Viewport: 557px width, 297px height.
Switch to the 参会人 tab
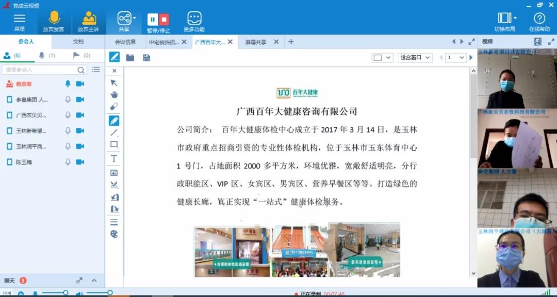click(26, 42)
